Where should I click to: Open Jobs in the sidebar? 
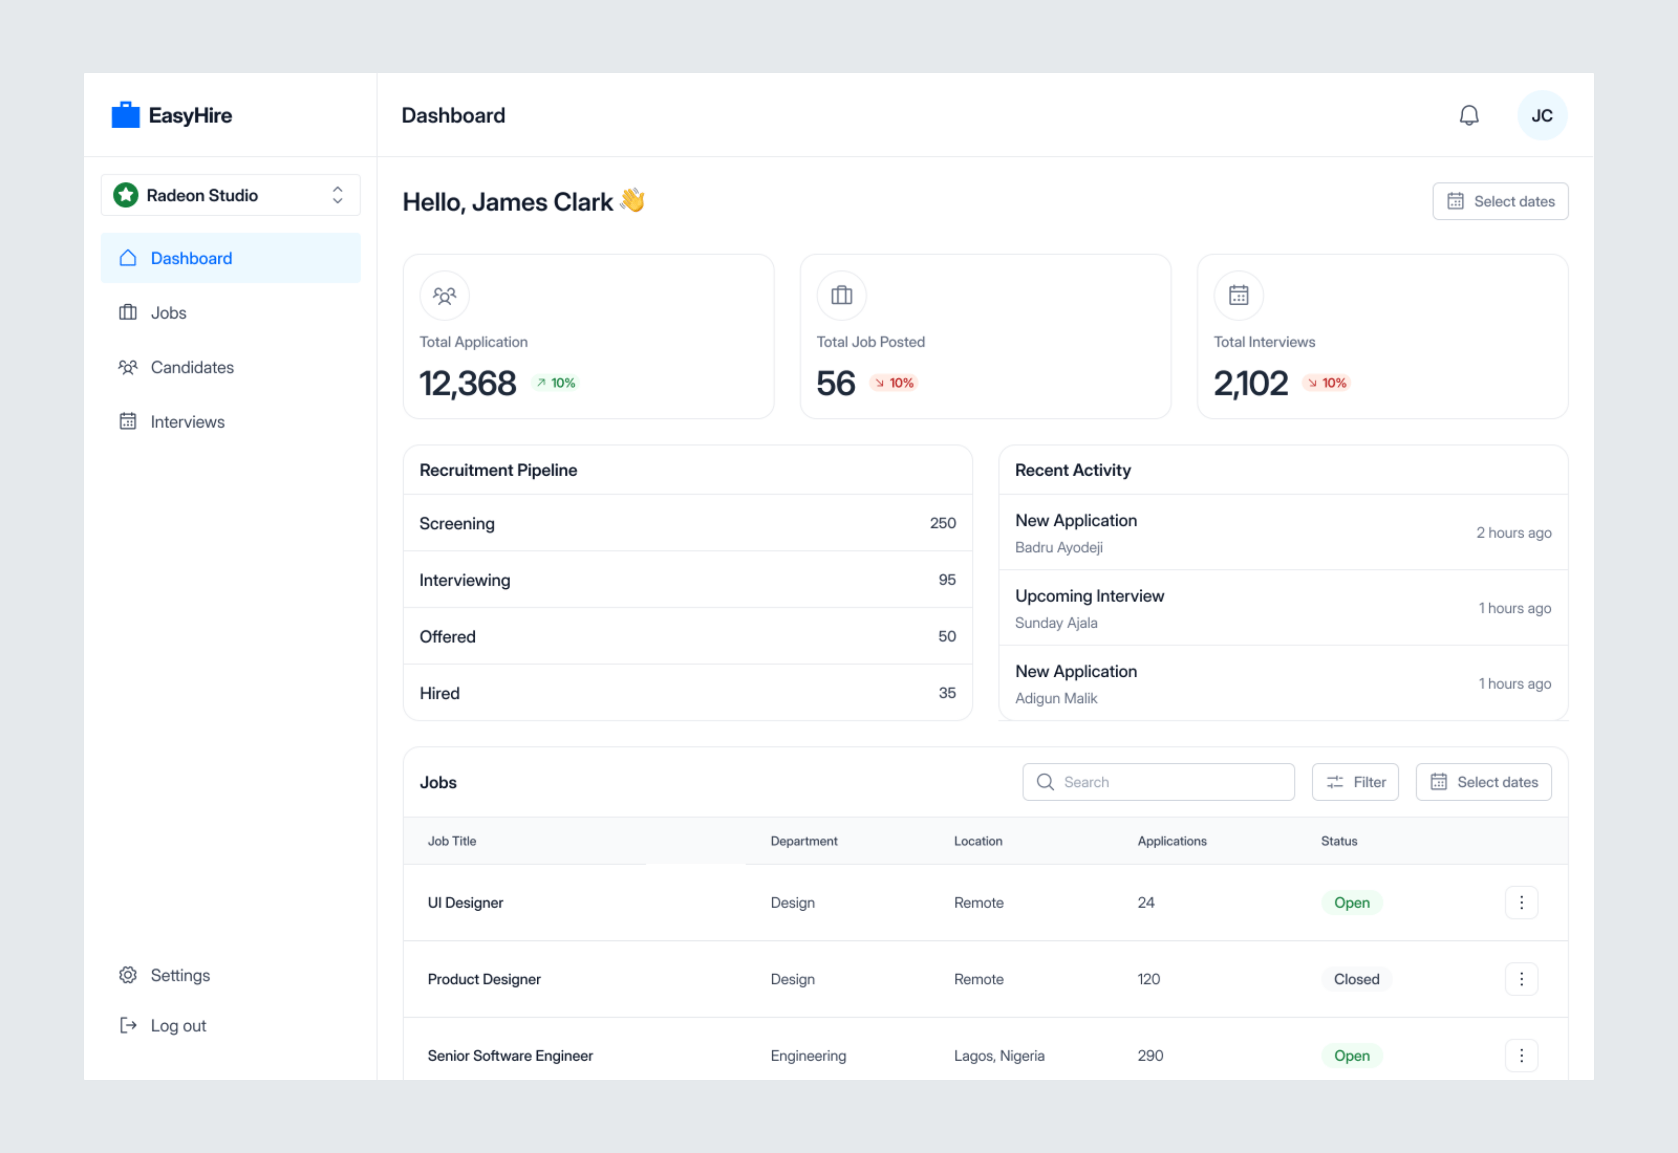tap(231, 313)
